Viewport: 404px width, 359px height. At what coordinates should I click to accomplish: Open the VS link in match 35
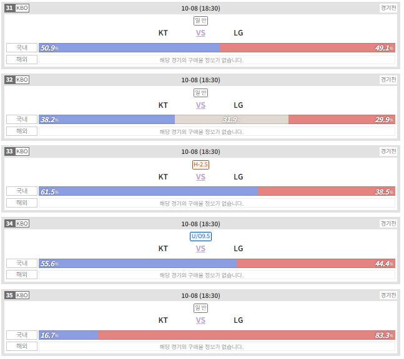[x=200, y=320]
